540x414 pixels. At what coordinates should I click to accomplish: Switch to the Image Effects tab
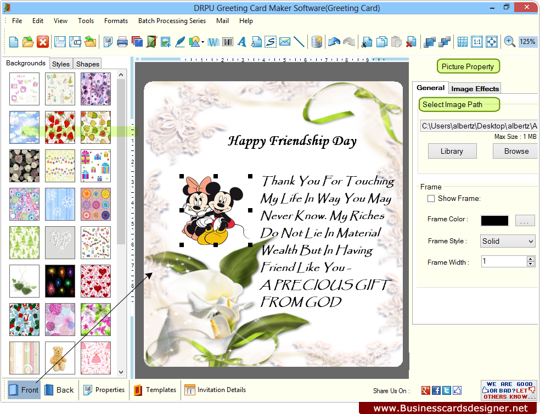(x=475, y=88)
